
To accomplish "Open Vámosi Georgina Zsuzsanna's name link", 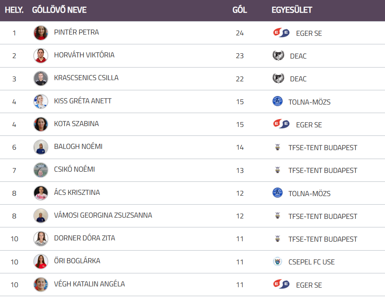I will 103,215.
